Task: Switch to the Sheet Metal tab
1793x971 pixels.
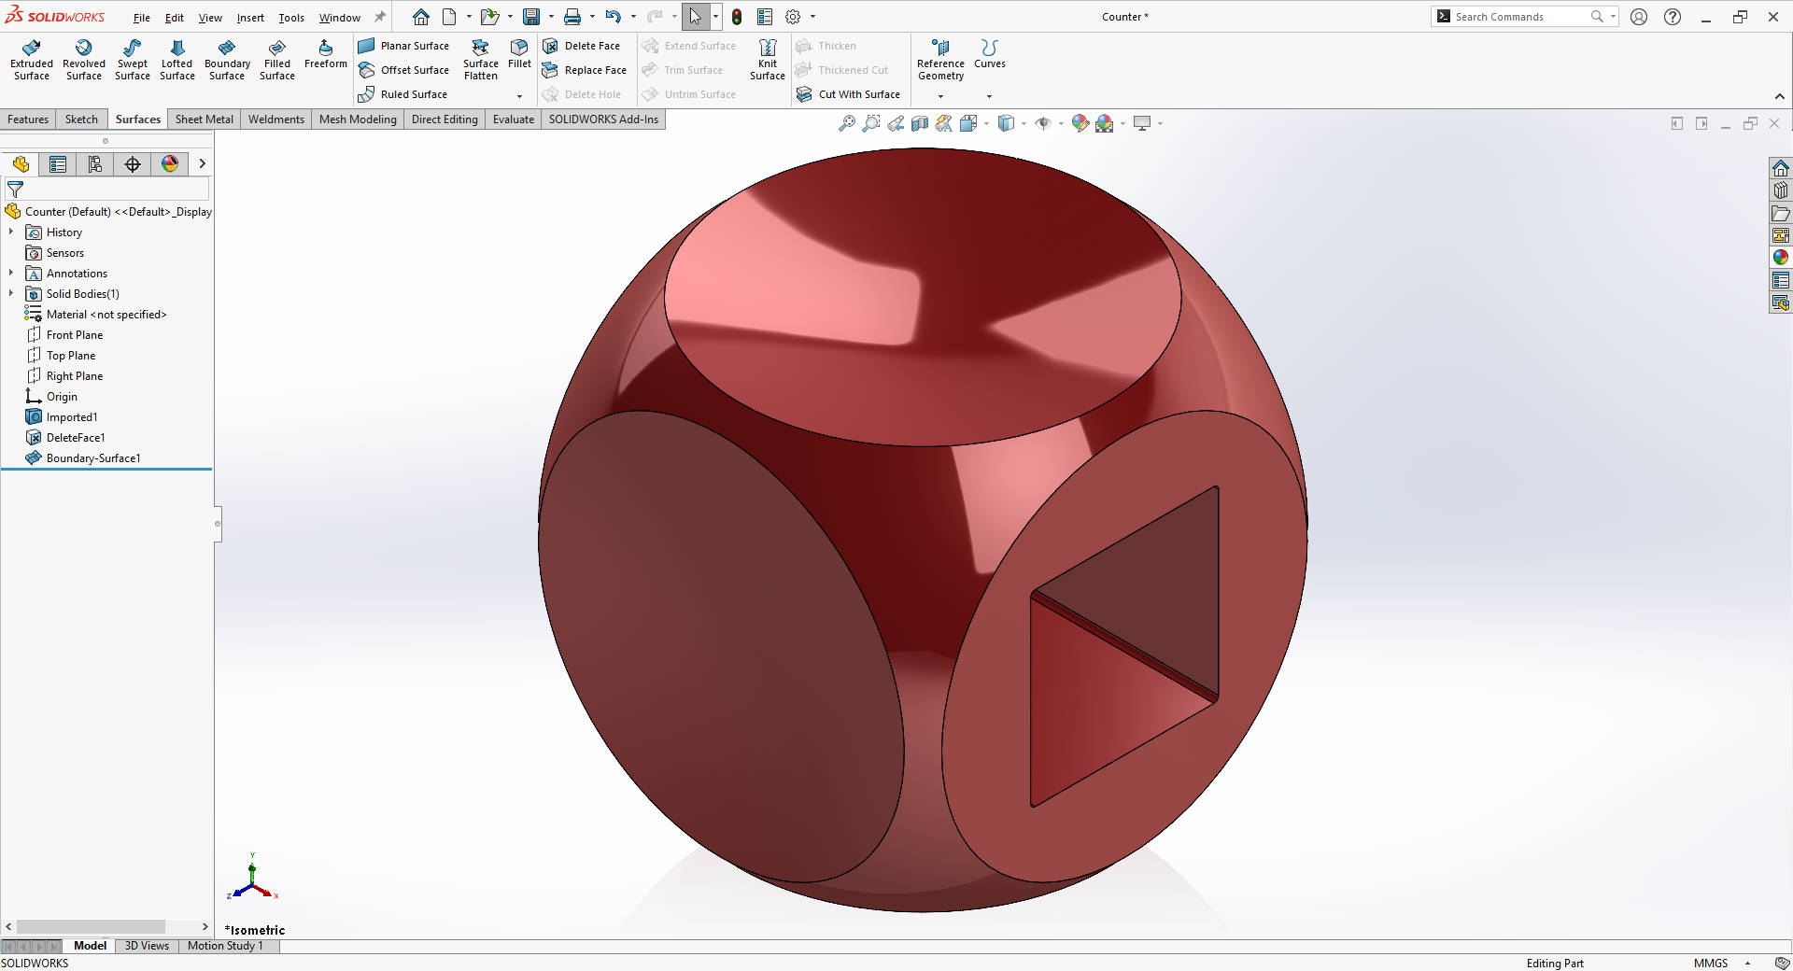Action: [x=204, y=119]
